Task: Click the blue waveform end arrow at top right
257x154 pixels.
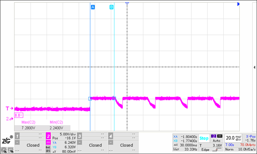Action: tap(239, 4)
